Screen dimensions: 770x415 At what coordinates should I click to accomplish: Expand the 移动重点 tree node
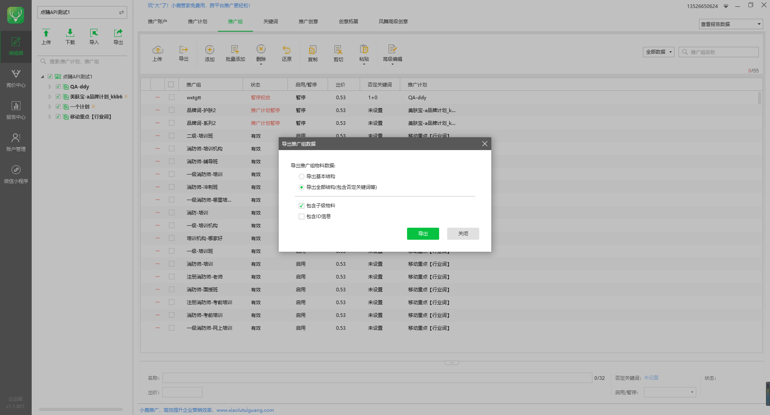point(50,116)
